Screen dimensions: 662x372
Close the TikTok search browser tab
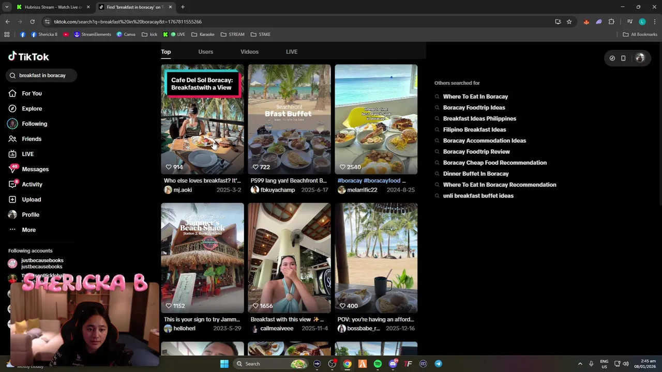coord(170,7)
